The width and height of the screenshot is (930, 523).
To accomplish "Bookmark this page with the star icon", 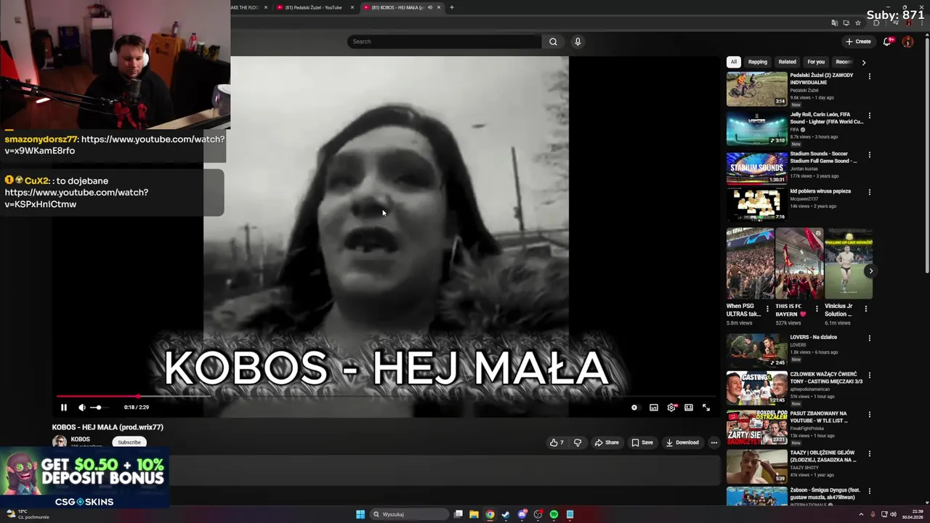I will coord(858,23).
